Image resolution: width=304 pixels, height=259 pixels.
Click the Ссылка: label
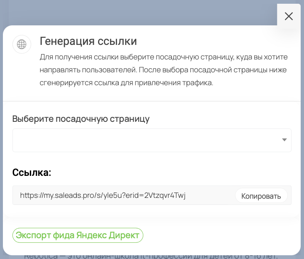pyautogui.click(x=32, y=172)
